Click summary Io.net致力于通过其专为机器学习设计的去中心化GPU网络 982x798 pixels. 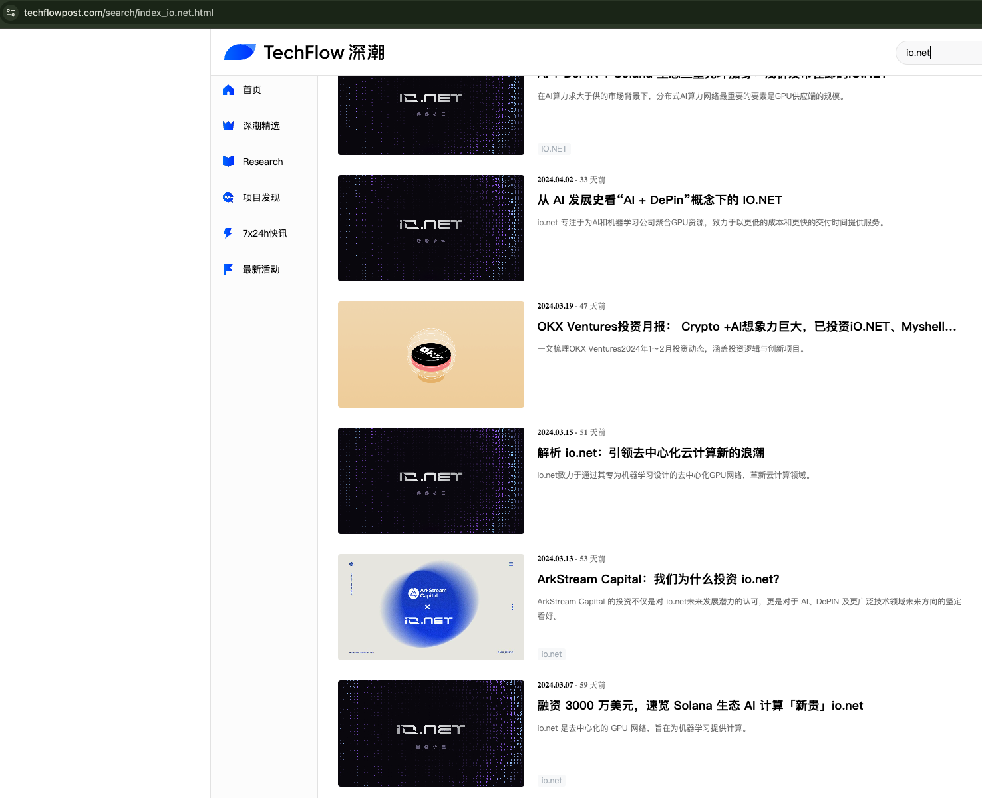coord(675,475)
